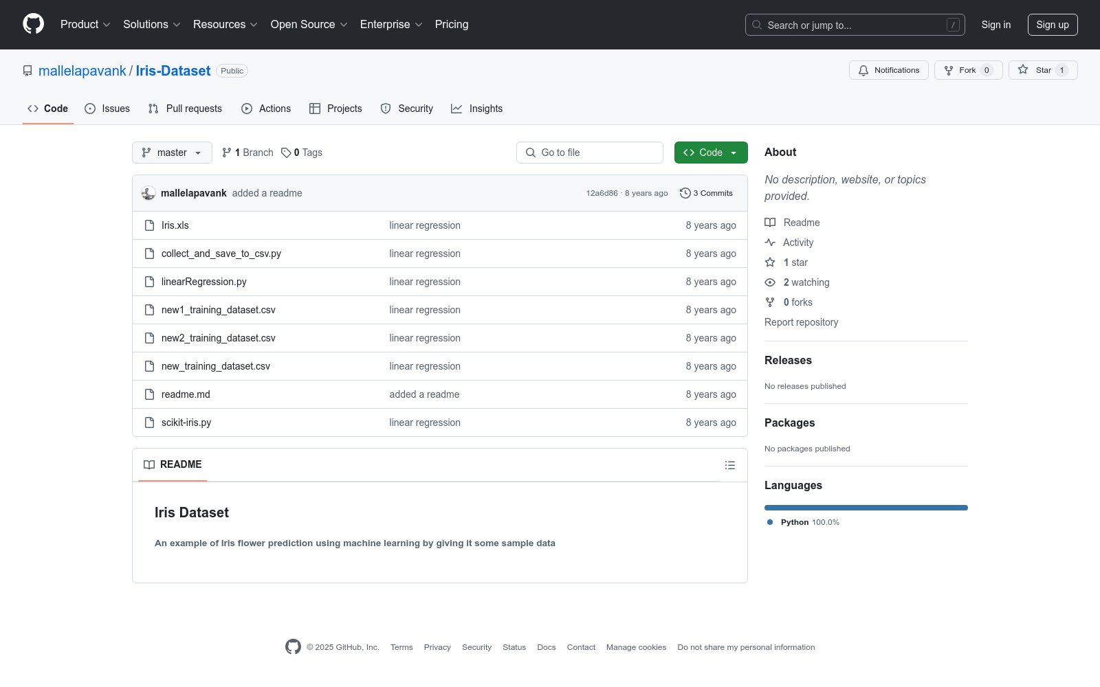The width and height of the screenshot is (1100, 687).
Task: Expand the Solutions menu
Action: pos(152,25)
